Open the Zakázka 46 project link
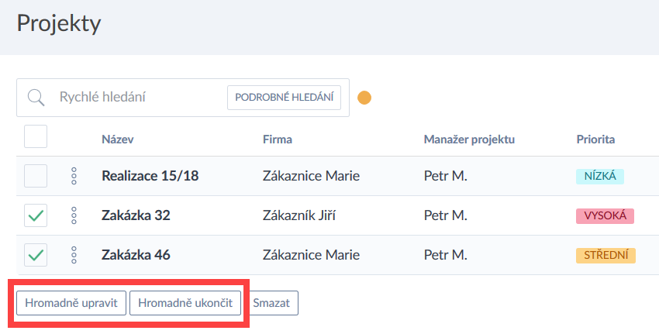The image size is (659, 334). pyautogui.click(x=136, y=255)
